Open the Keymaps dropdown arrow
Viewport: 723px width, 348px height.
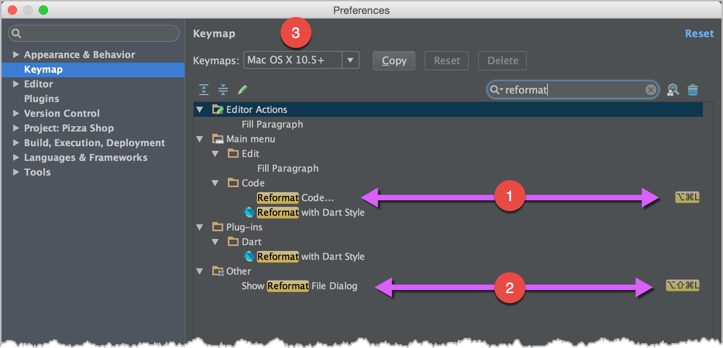351,60
